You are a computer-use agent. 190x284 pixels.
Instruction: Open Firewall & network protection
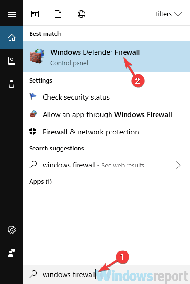click(107, 132)
